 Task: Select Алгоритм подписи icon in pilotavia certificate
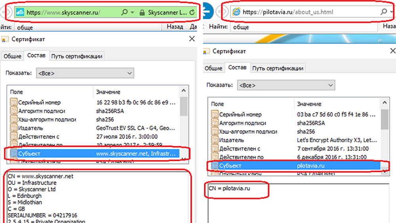(x=215, y=123)
